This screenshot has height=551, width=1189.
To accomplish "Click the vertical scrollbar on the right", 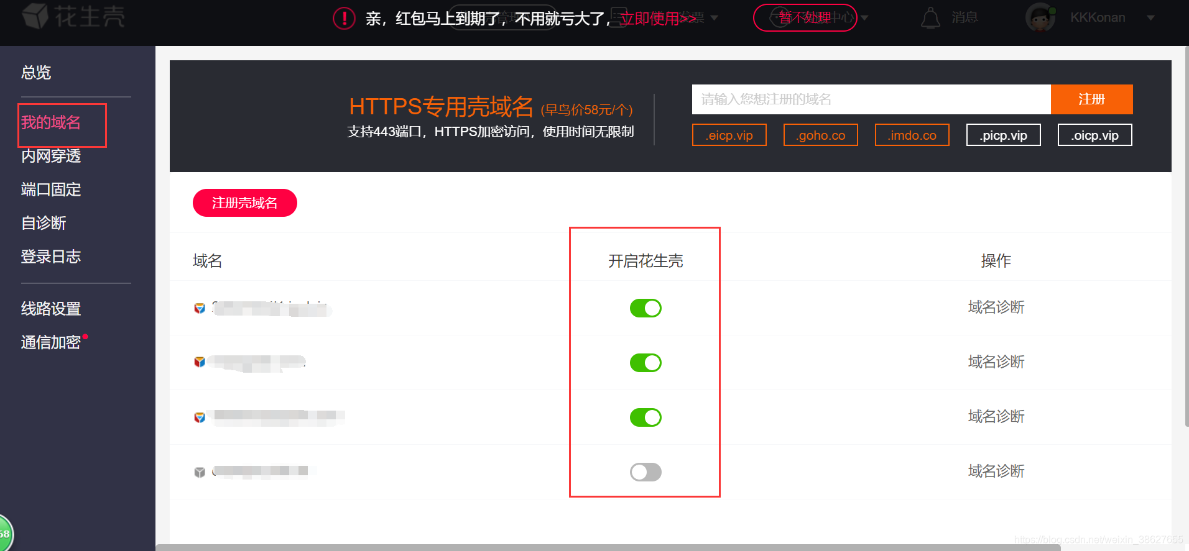I will click(1187, 236).
